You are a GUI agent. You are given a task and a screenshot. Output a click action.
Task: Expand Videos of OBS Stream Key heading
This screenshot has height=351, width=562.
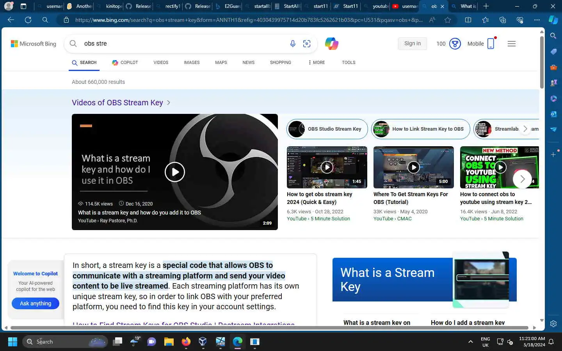tap(121, 103)
